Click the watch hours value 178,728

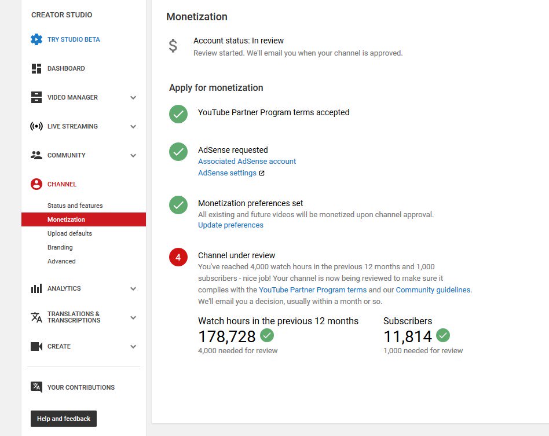(227, 336)
